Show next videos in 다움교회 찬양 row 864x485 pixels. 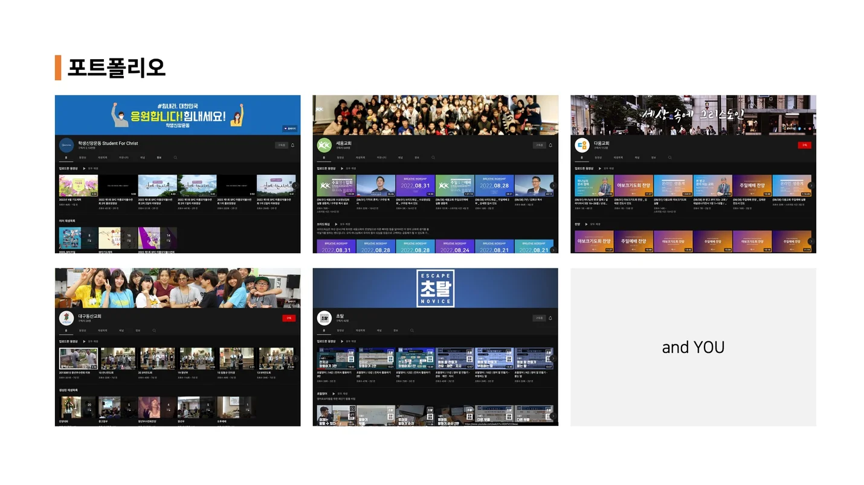tap(811, 241)
